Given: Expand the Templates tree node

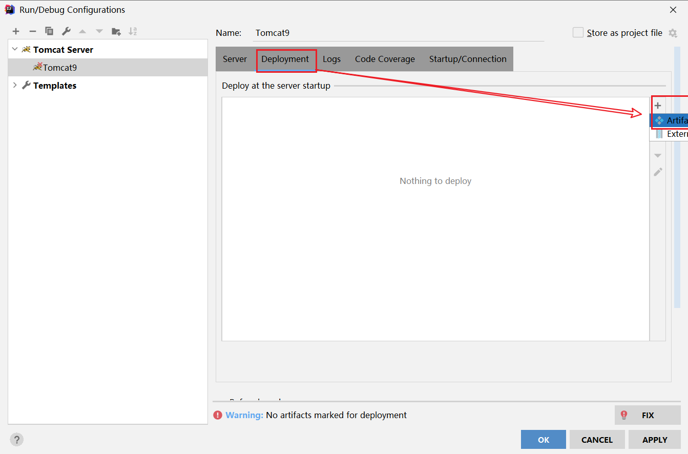Looking at the screenshot, I should (14, 86).
